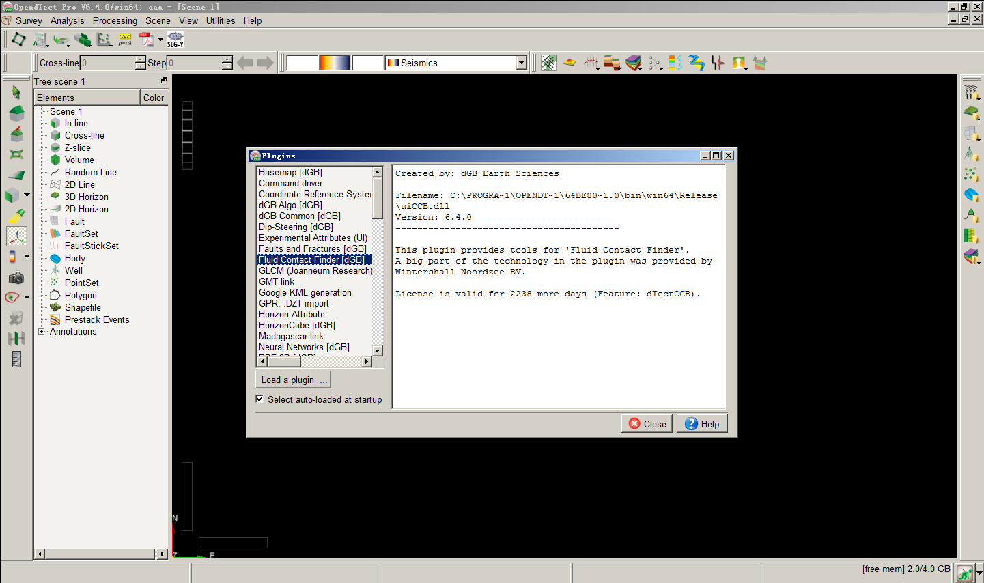The image size is (984, 583).
Task: Open manage pointsets green dots icon on the right
Action: click(x=971, y=175)
